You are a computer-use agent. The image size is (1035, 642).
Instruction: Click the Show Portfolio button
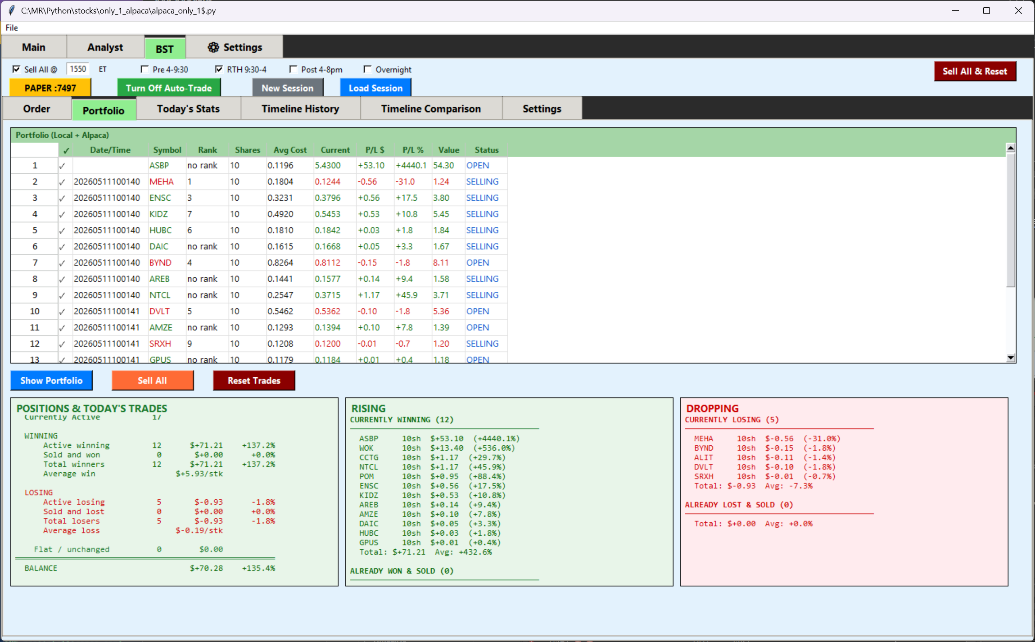51,380
